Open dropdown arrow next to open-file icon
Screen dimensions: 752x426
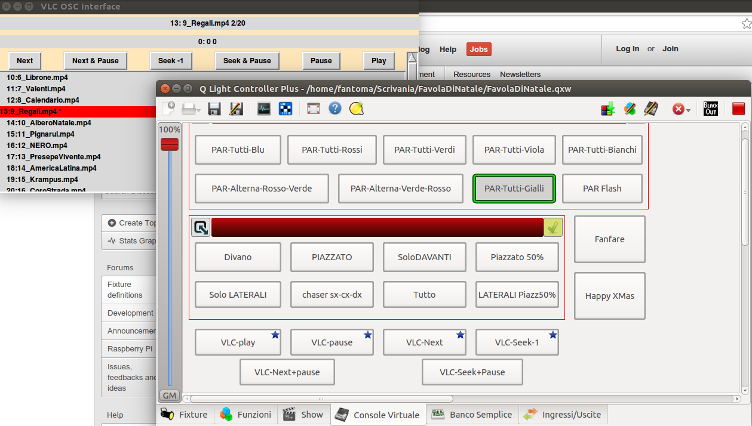click(200, 110)
